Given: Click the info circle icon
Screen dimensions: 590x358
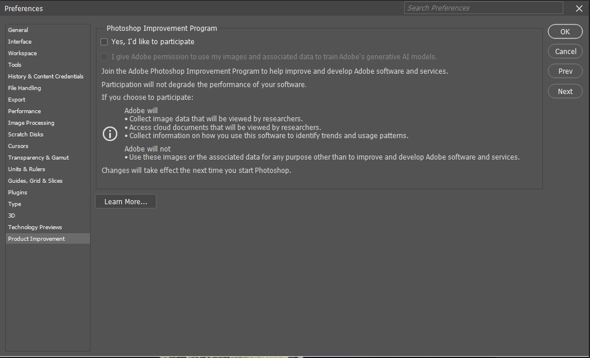Looking at the screenshot, I should point(110,134).
